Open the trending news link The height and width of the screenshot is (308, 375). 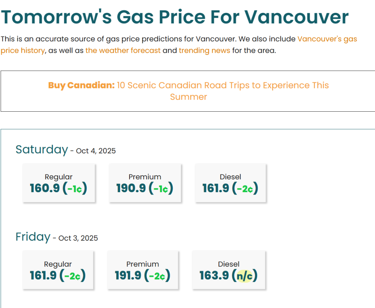(205, 51)
